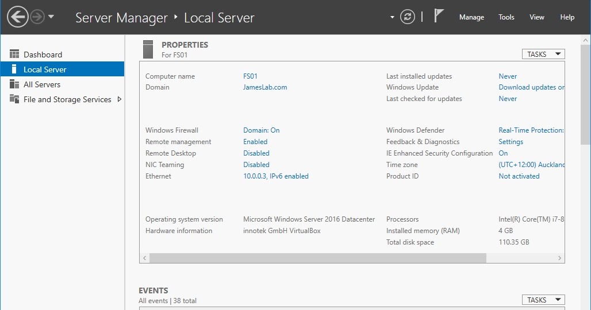591x310 pixels.
Task: Click the back navigation arrow
Action: [x=17, y=17]
